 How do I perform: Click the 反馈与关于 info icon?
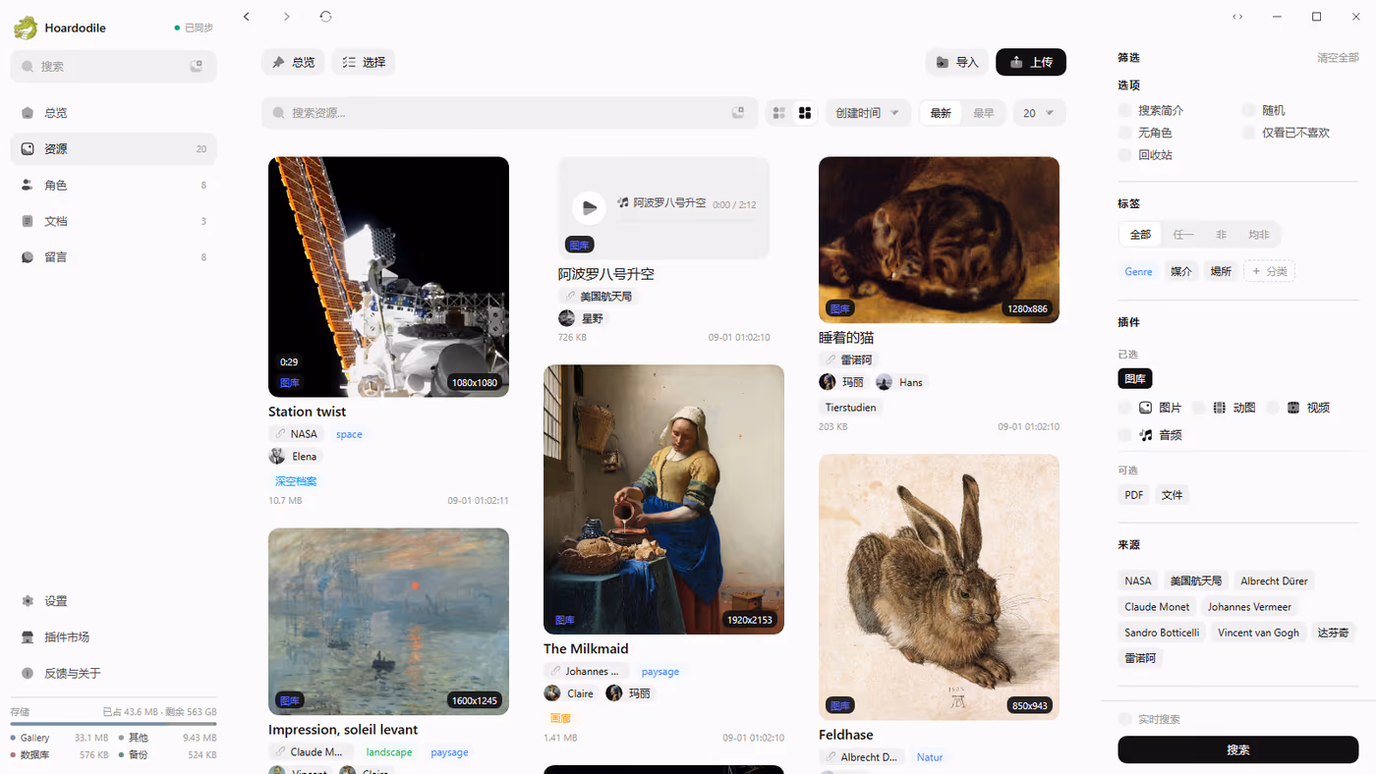28,674
